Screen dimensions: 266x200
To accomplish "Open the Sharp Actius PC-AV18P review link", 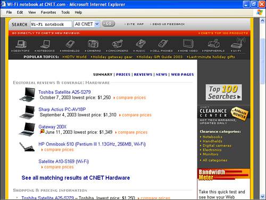I will (62, 109).
